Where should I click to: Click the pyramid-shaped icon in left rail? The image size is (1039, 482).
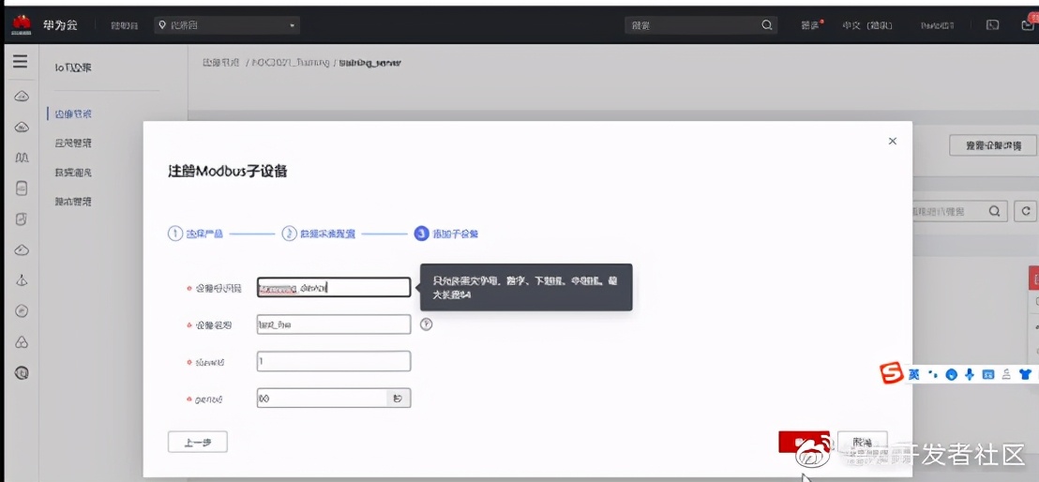tap(22, 280)
